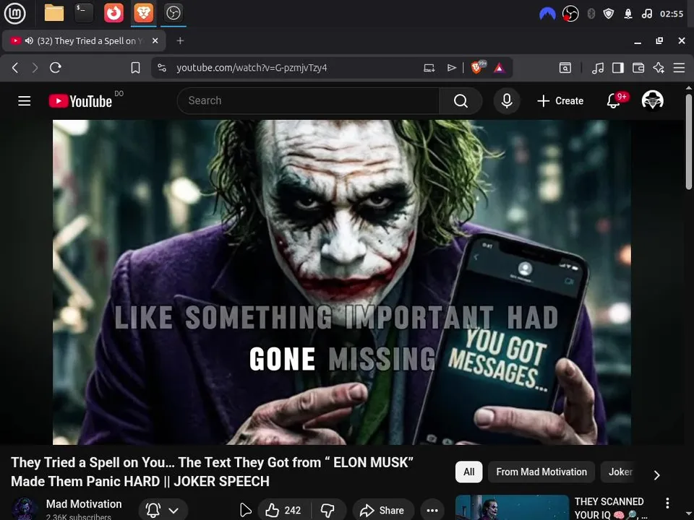This screenshot has width=694, height=520.
Task: Dislike this video
Action: (328, 511)
